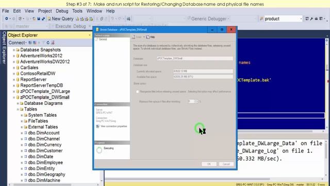
Task: Collapse the zPOCTemplate_DWSmall database node
Action: [14, 98]
